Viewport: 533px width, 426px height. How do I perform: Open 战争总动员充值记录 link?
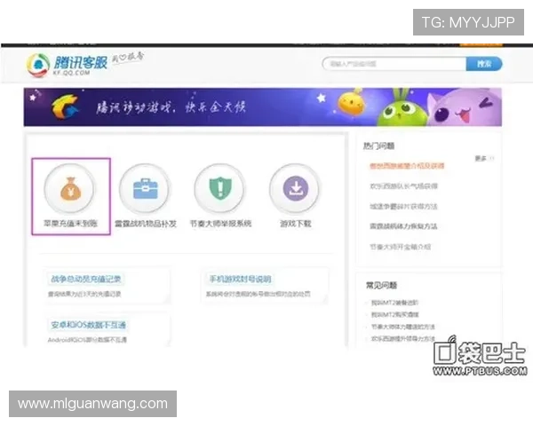tap(86, 279)
